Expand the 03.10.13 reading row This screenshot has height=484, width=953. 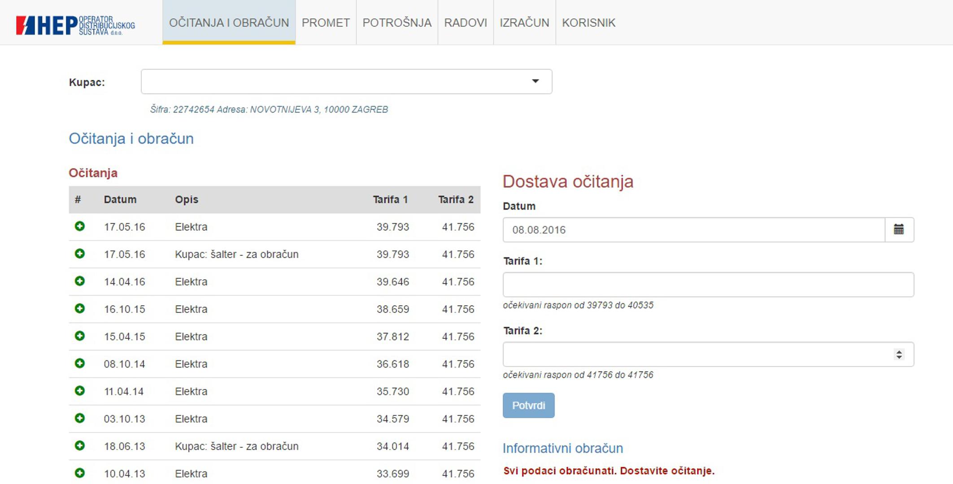[x=80, y=418]
